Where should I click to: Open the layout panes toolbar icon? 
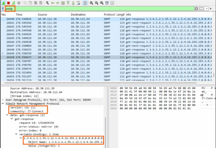click(x=112, y=3)
